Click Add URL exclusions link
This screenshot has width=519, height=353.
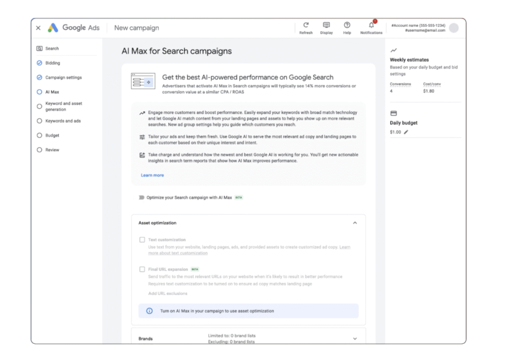(x=168, y=293)
